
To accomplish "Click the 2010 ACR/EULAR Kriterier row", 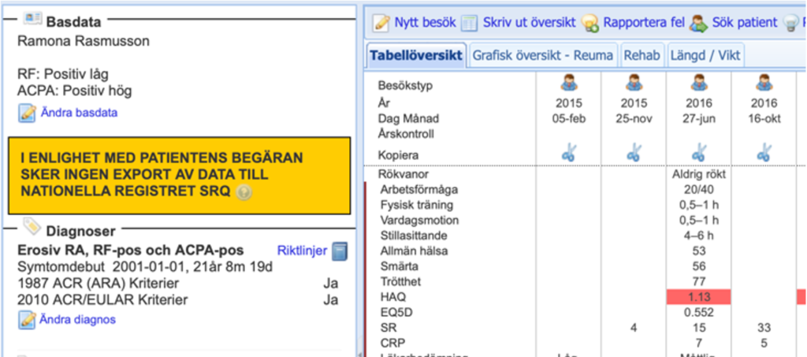I will (x=177, y=300).
